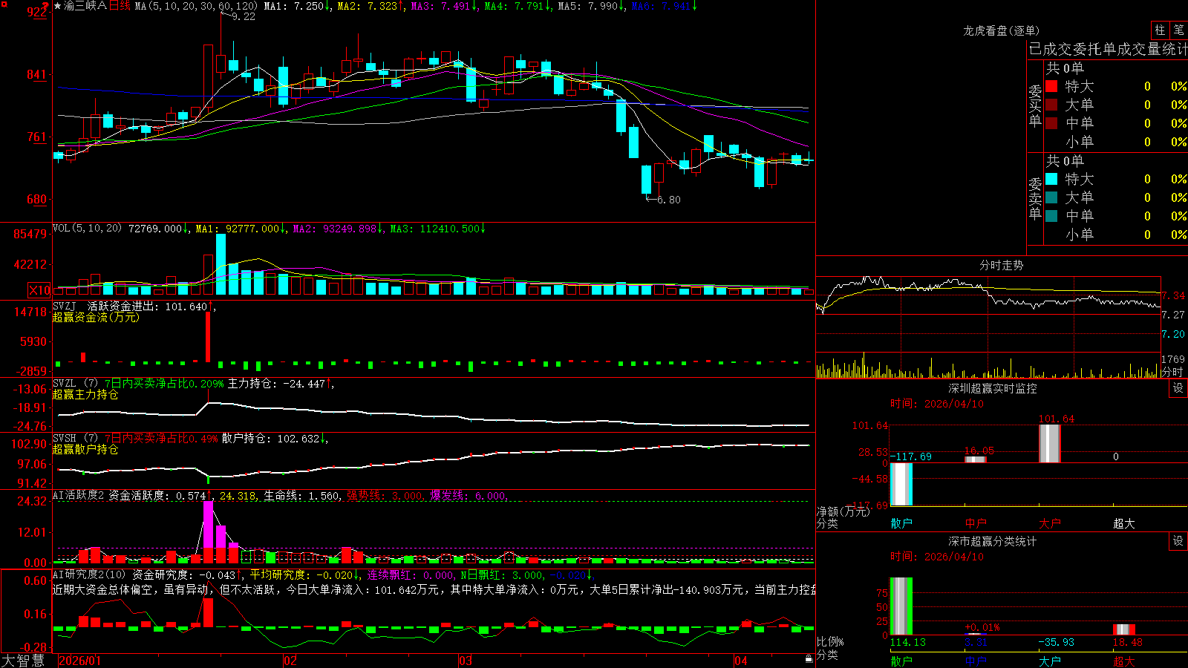This screenshot has height=668, width=1188.
Task: Click the 渝三峡A stock name
Action: click(85, 6)
